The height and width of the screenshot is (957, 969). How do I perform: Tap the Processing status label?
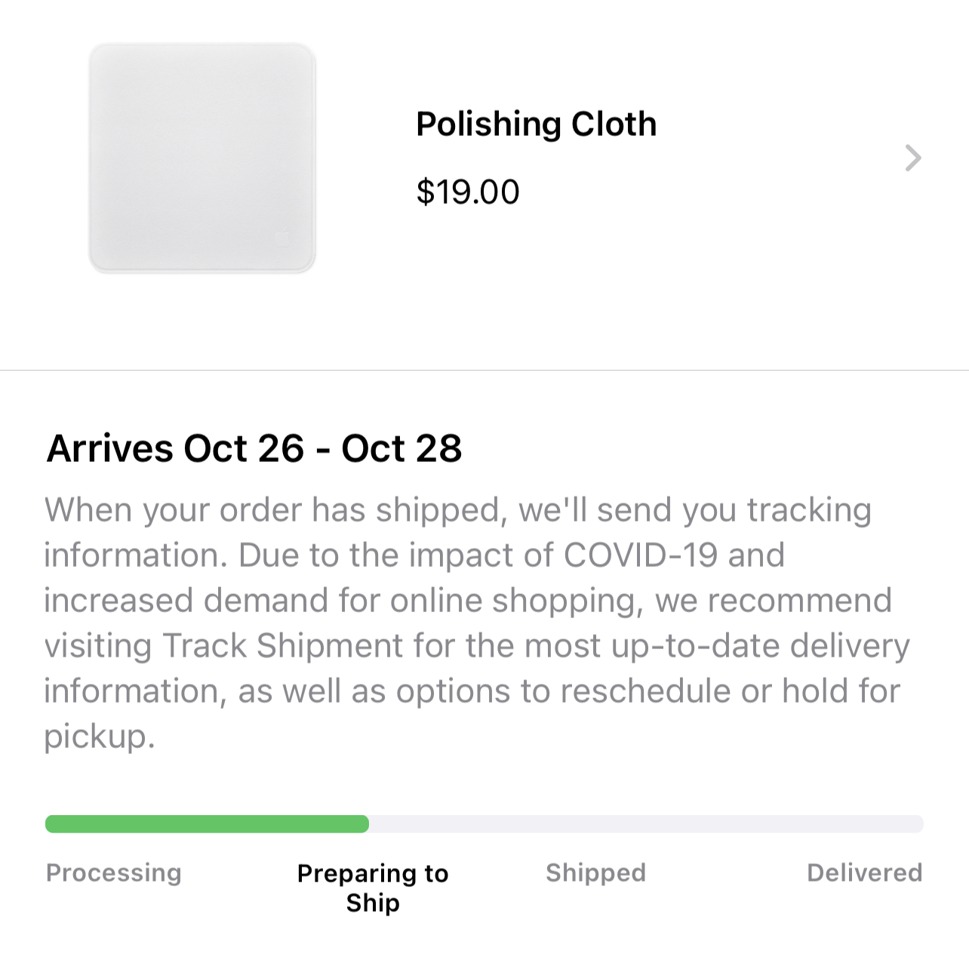113,872
